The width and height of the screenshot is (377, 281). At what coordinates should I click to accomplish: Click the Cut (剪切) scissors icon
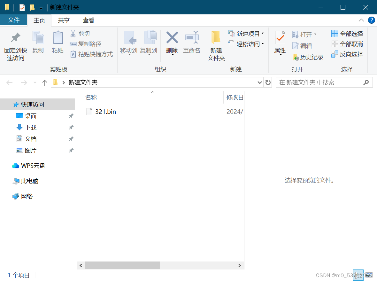[73, 34]
